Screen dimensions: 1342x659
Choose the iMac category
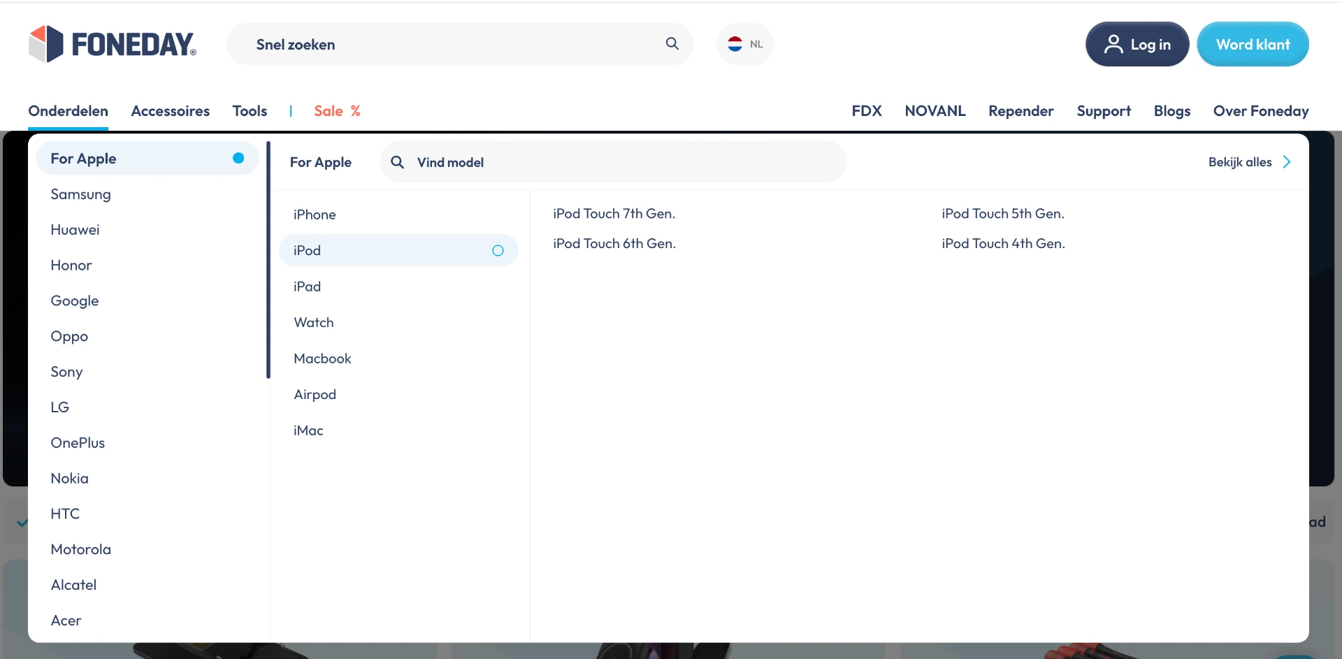[x=308, y=430]
